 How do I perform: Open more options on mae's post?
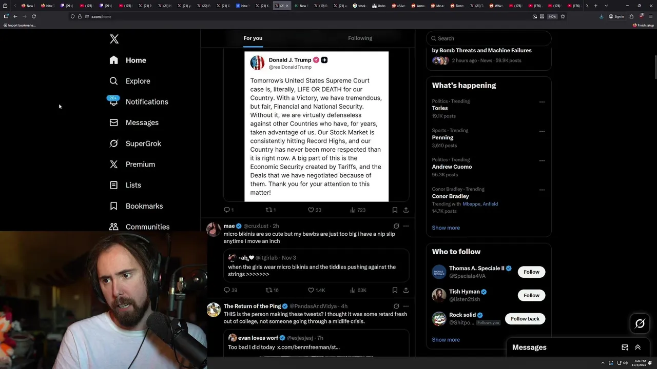tap(406, 226)
